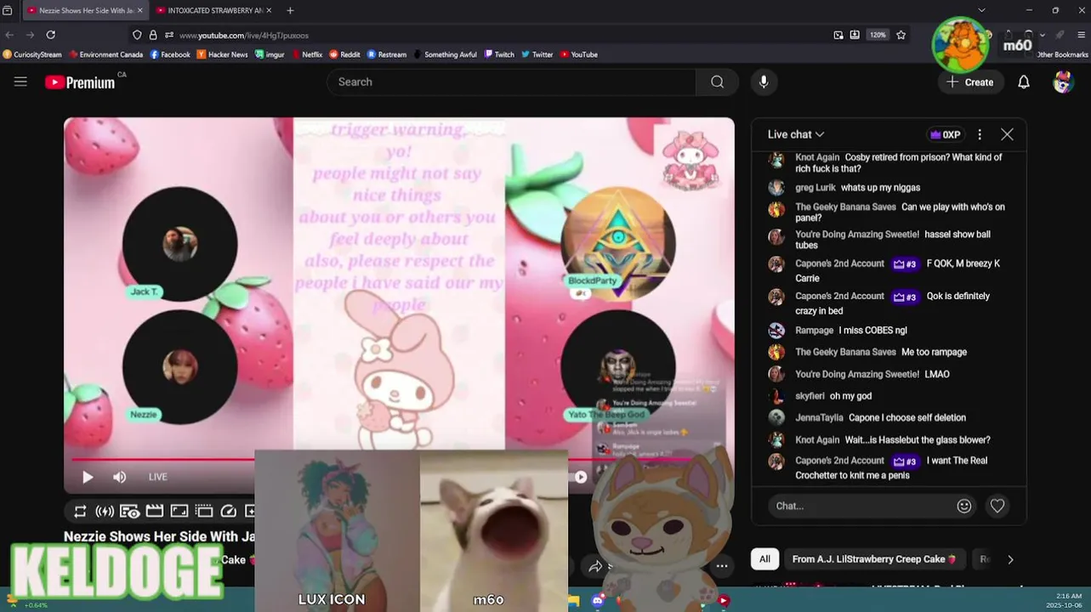
Task: Click chat username skyfieri
Action: [x=810, y=395]
